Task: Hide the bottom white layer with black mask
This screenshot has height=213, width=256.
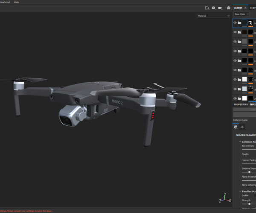Action: (235, 98)
